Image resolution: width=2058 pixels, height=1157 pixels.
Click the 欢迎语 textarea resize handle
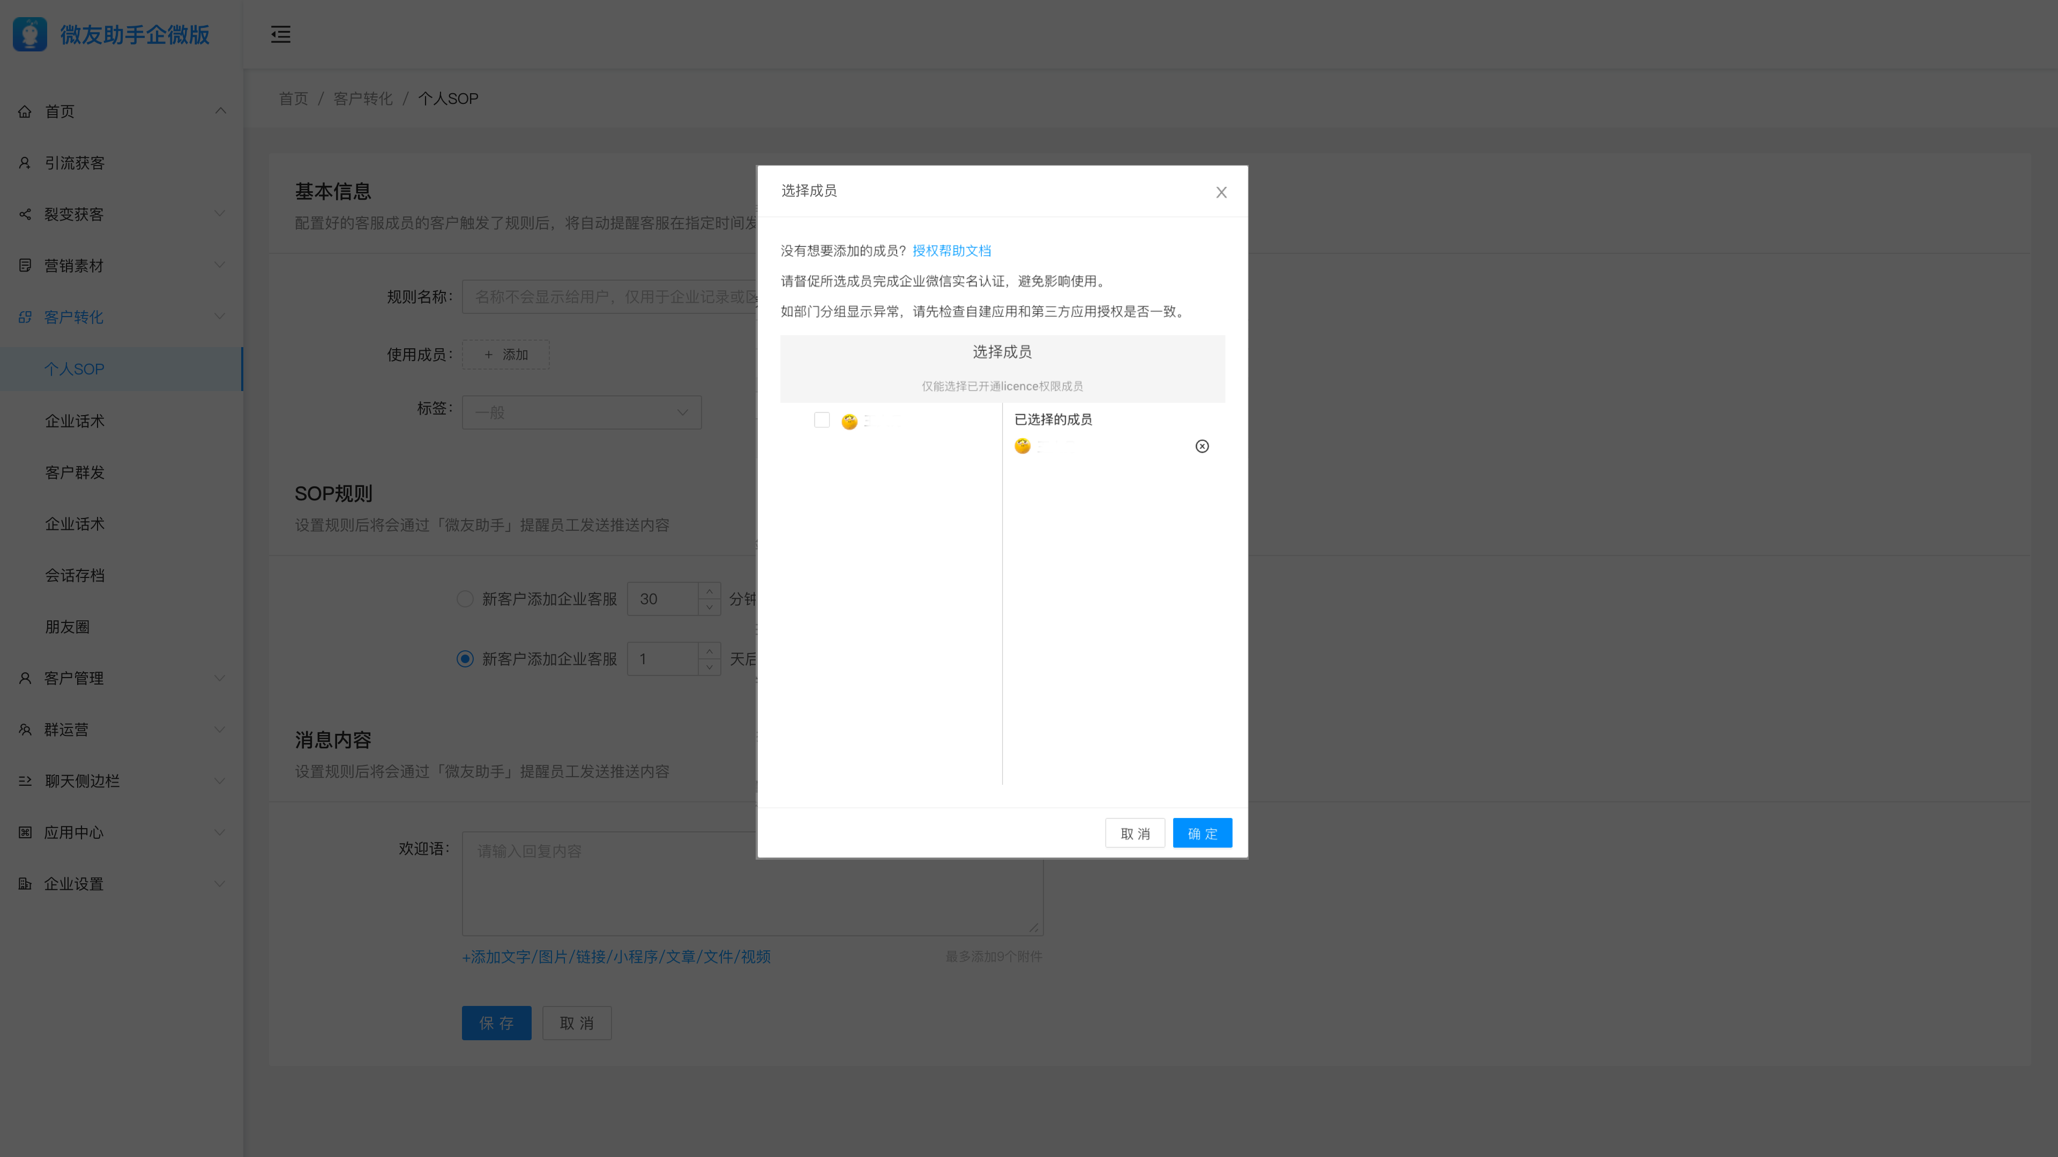[x=1034, y=927]
